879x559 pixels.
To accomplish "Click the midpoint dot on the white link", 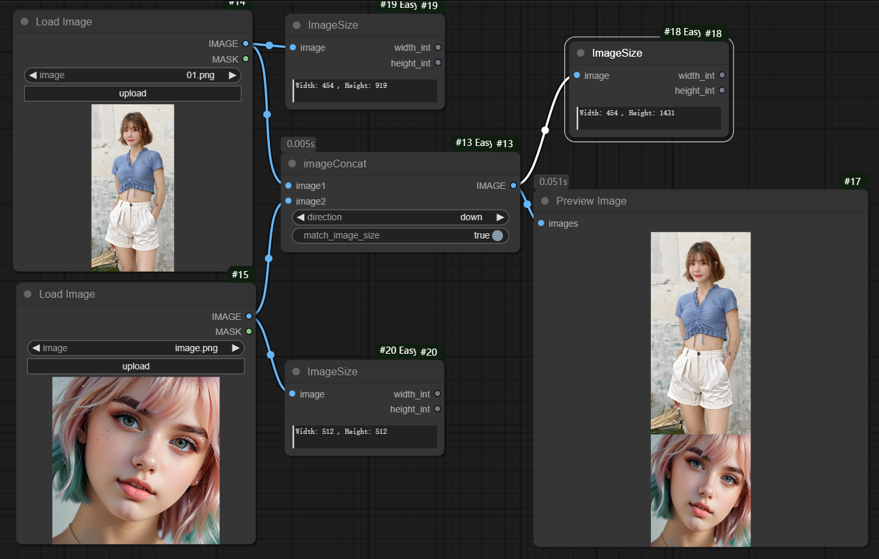I will [x=545, y=130].
